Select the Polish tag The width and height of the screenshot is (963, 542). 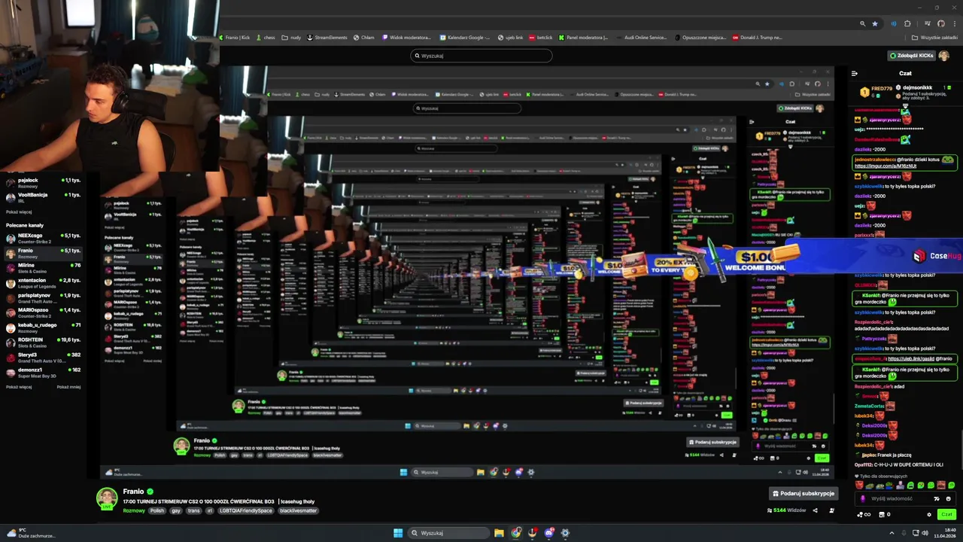pyautogui.click(x=156, y=510)
